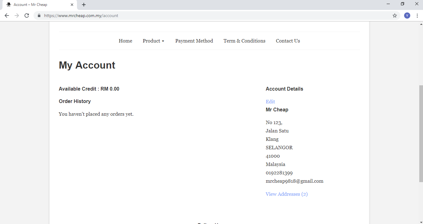Image resolution: width=423 pixels, height=224 pixels.
Task: Click the Malaysia country text
Action: [x=276, y=164]
